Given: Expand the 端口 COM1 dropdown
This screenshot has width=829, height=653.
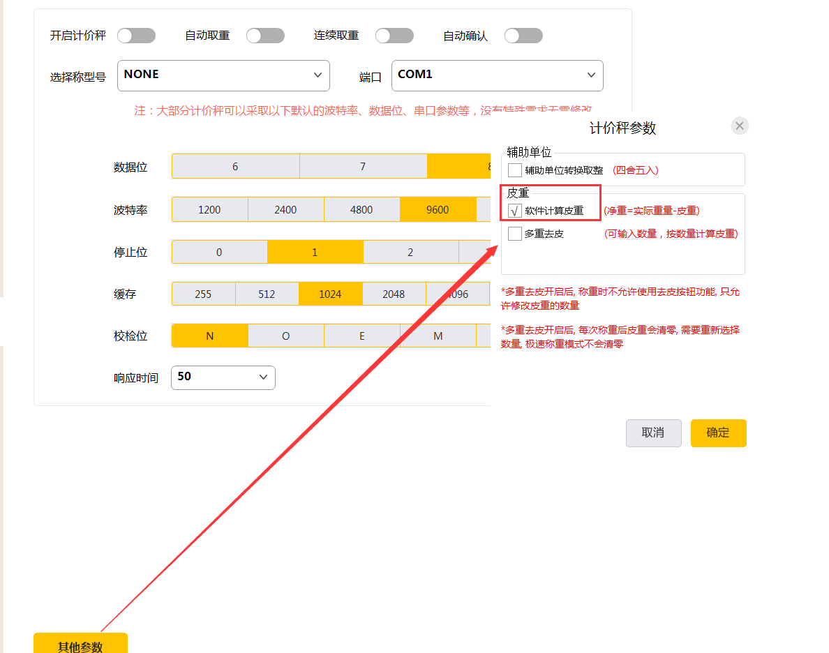Looking at the screenshot, I should tap(497, 75).
